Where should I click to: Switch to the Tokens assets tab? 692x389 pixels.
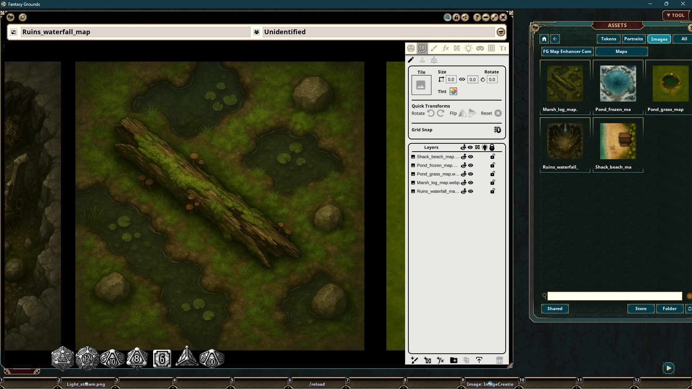tap(608, 39)
